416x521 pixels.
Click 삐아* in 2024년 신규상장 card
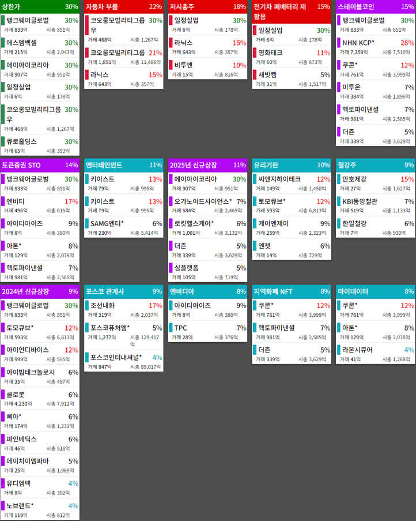40,421
